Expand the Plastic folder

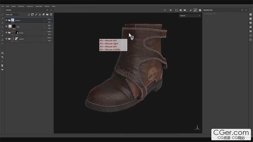9,32
